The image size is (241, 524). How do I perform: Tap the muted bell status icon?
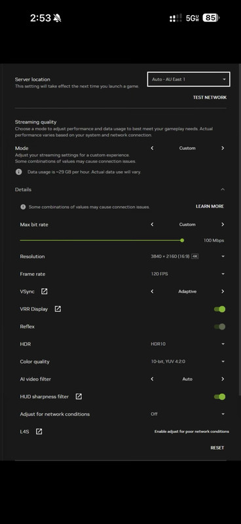57,18
